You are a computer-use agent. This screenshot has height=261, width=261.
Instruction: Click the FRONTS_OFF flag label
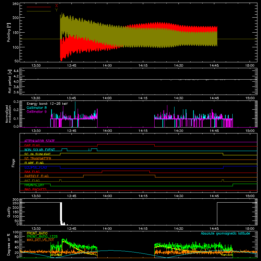pos(34,185)
